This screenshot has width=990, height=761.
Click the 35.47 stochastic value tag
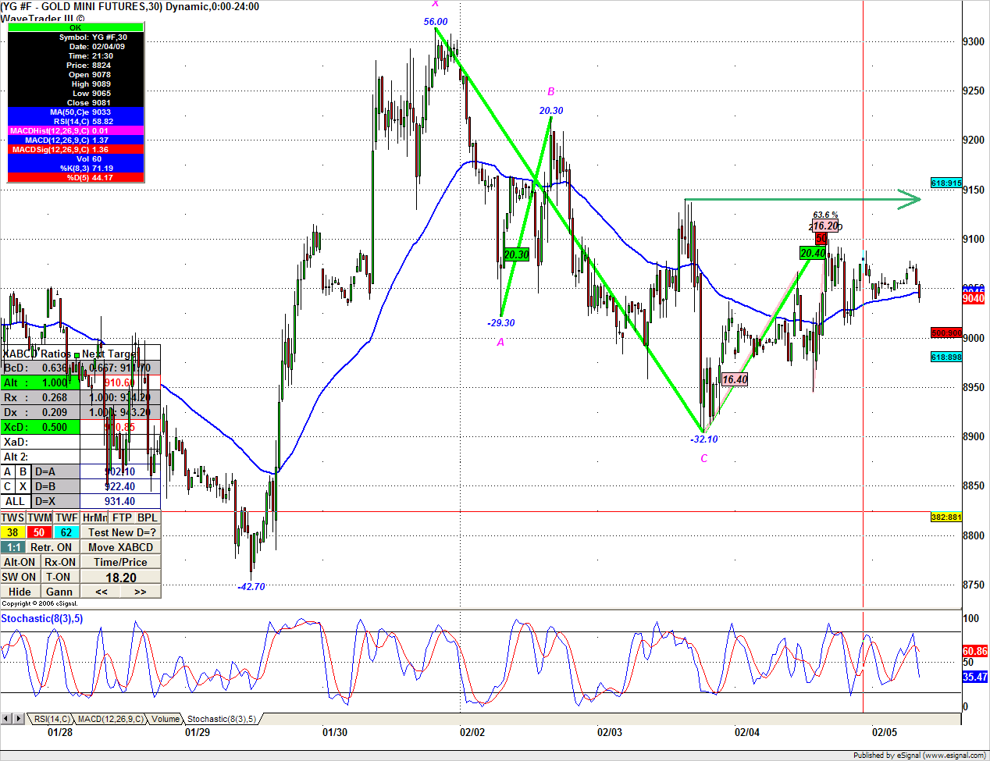[x=975, y=677]
